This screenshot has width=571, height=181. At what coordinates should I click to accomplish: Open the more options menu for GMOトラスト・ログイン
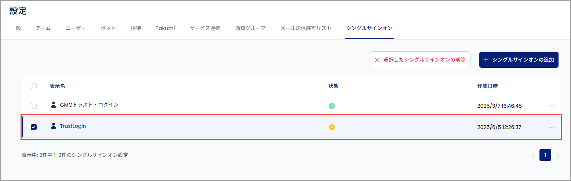(x=552, y=106)
